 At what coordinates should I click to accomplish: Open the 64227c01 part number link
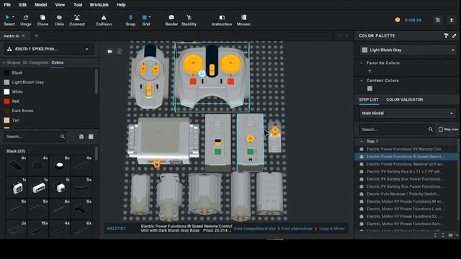[116, 228]
